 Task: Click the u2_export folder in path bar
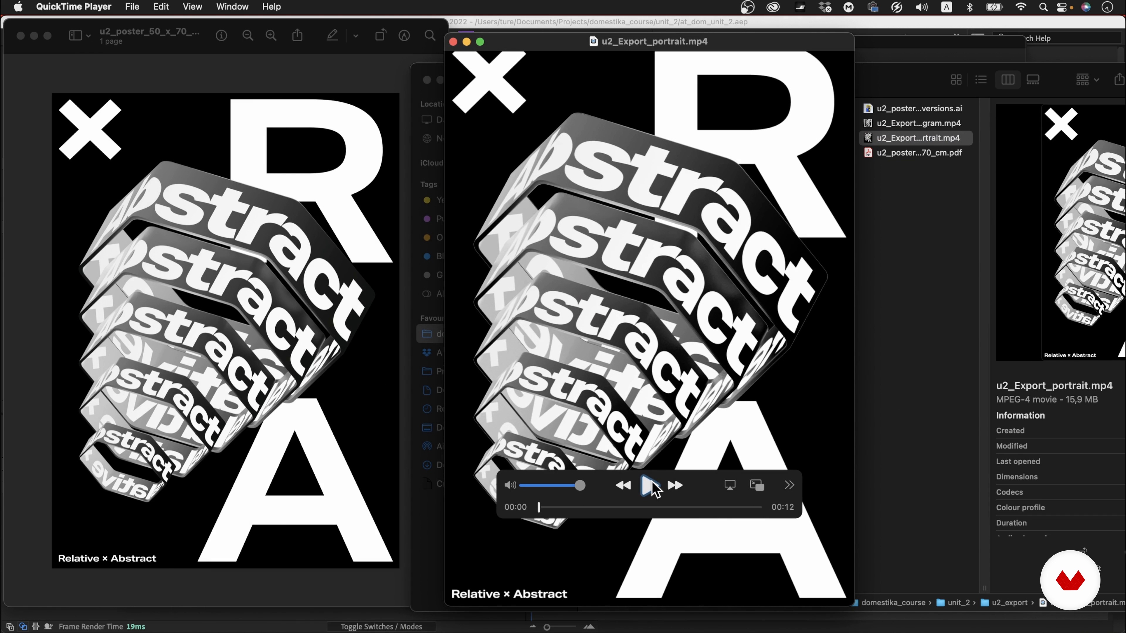[x=1005, y=603]
